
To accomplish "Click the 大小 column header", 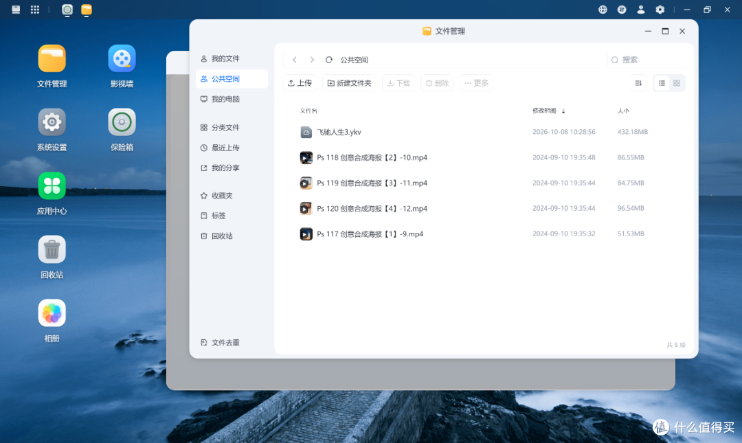I will point(623,111).
